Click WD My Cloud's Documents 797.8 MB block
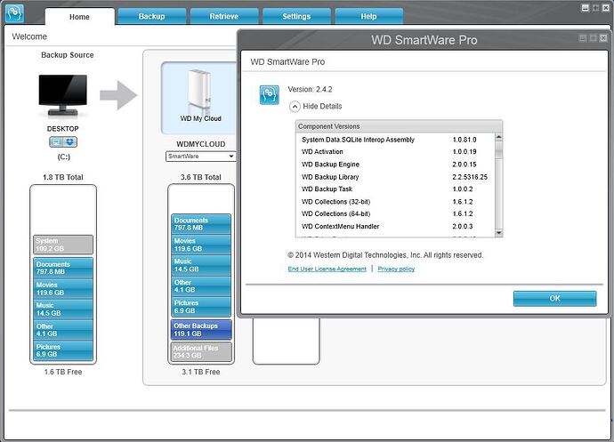The image size is (614, 442). [x=201, y=224]
